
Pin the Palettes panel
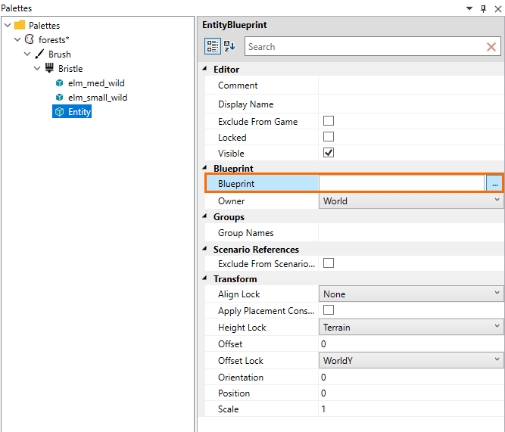point(483,8)
